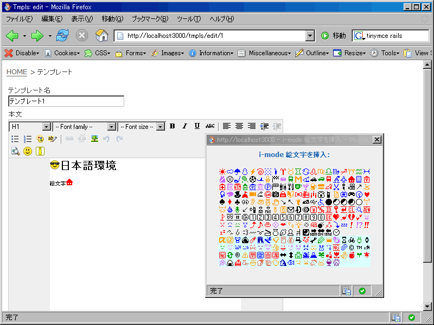Align text right in the editor

tap(252, 126)
